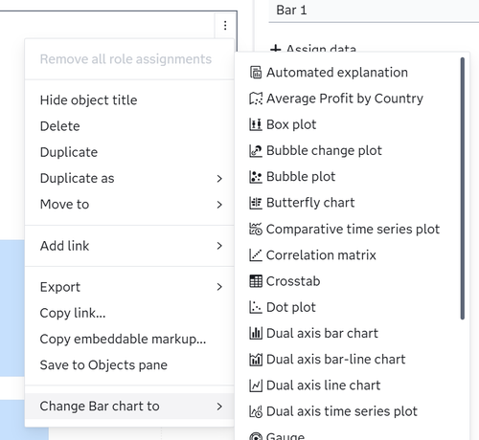Expand the Move to submenu arrow
This screenshot has width=479, height=440.
point(219,205)
